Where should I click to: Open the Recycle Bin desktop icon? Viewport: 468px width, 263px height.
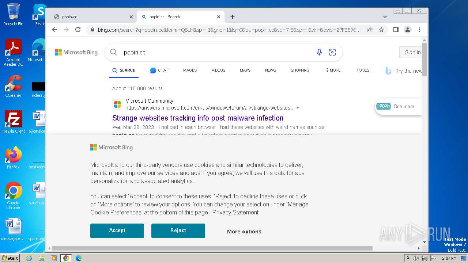pyautogui.click(x=13, y=15)
